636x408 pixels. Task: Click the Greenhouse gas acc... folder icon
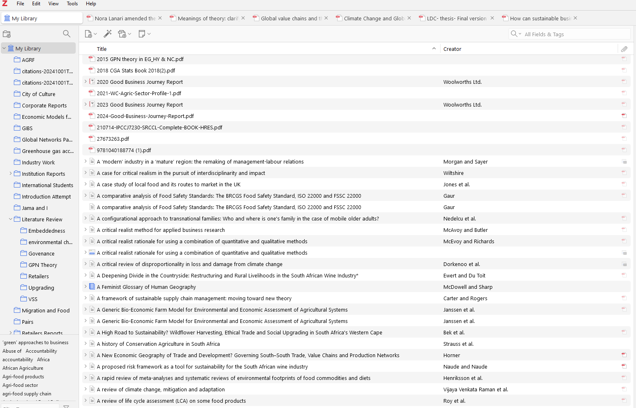(x=17, y=151)
